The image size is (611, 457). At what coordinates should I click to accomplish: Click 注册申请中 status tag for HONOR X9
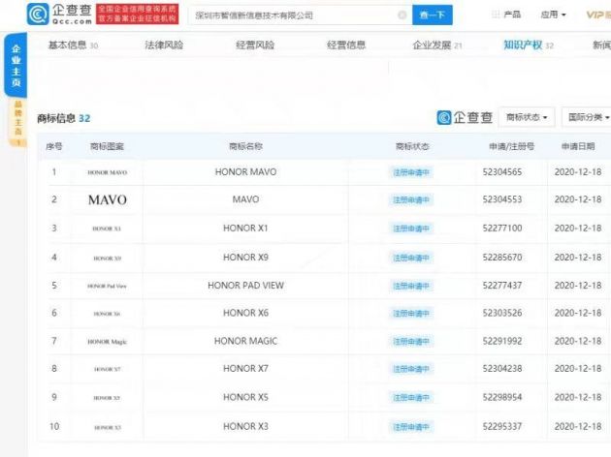click(x=411, y=258)
